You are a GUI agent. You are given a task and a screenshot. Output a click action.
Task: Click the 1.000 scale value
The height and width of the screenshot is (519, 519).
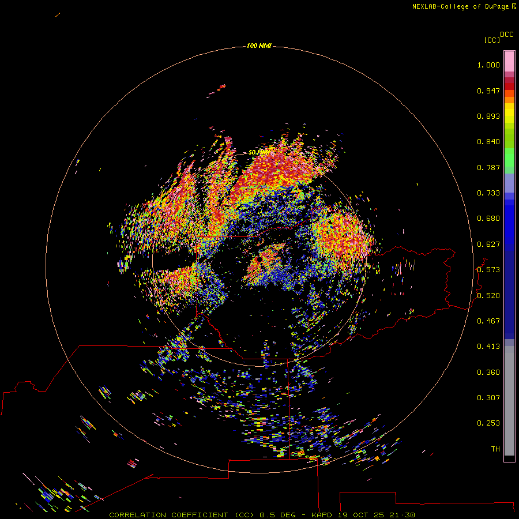click(x=488, y=65)
